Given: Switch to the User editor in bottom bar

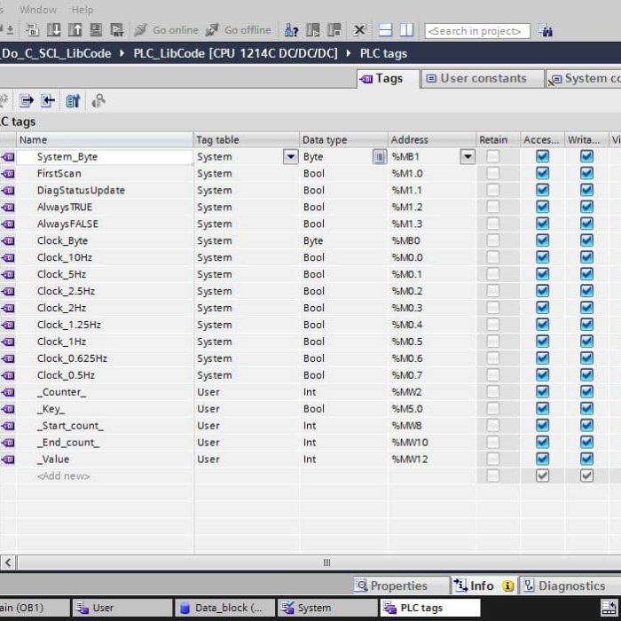Looking at the screenshot, I should pos(122,608).
